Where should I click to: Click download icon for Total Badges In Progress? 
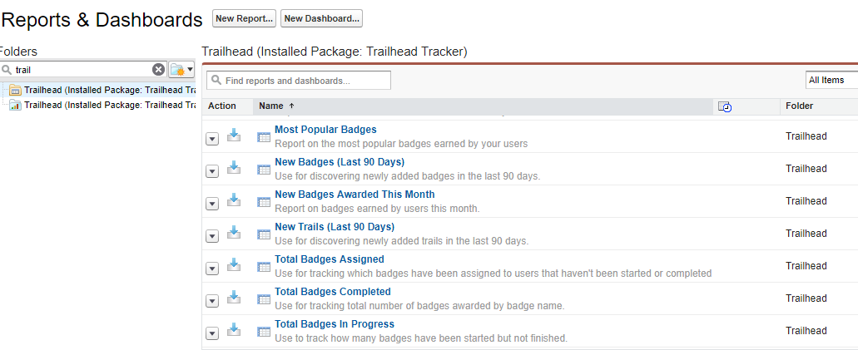[234, 328]
